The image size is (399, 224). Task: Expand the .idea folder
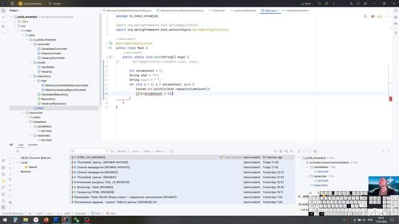click(x=15, y=22)
